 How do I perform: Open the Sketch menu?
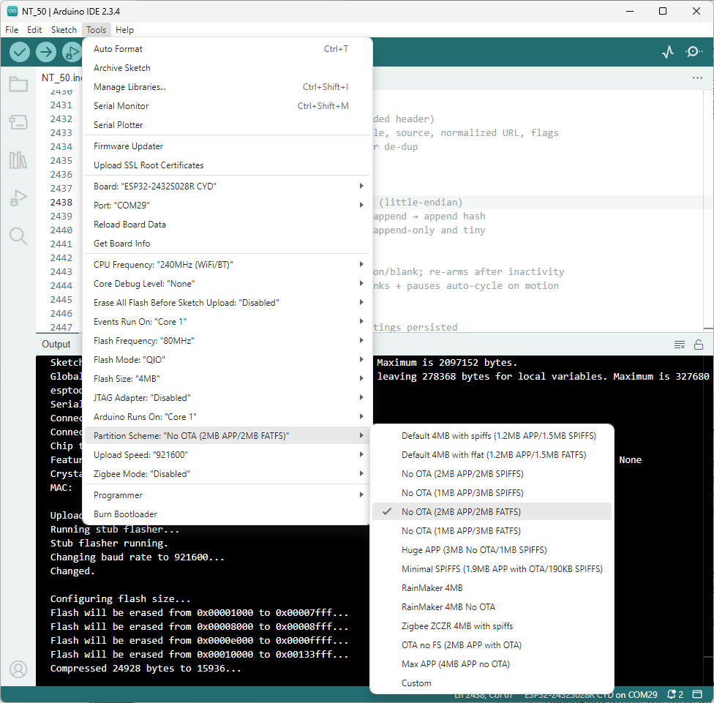tap(64, 30)
